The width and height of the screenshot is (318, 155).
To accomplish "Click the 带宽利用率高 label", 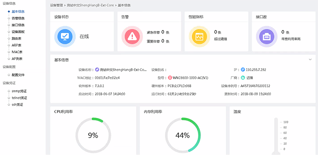I will [x=291, y=39].
